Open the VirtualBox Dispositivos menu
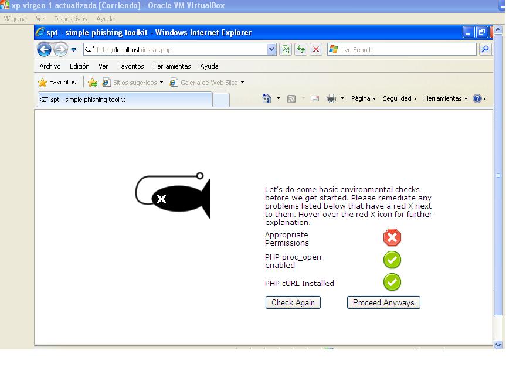 point(70,19)
